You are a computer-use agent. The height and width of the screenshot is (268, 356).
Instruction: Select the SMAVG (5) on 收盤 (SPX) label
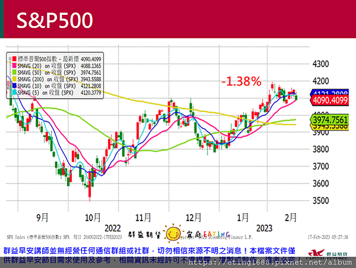click(45, 93)
